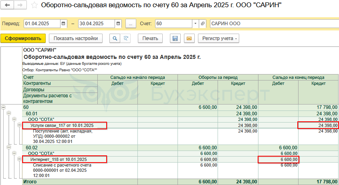This screenshot has width=339, height=185.
Task: Collapse ООО "СОТА" group under 60.01
Action: [14, 119]
